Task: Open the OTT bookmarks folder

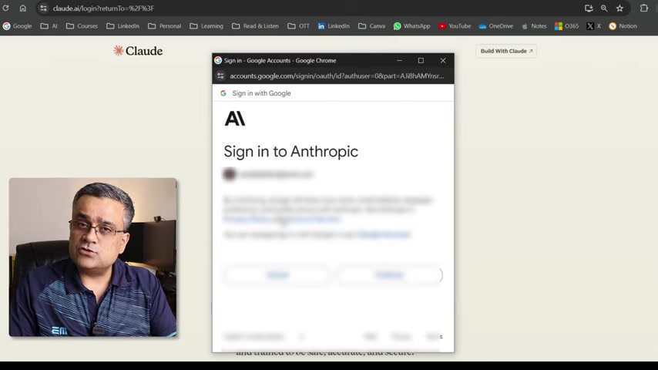Action: click(298, 26)
